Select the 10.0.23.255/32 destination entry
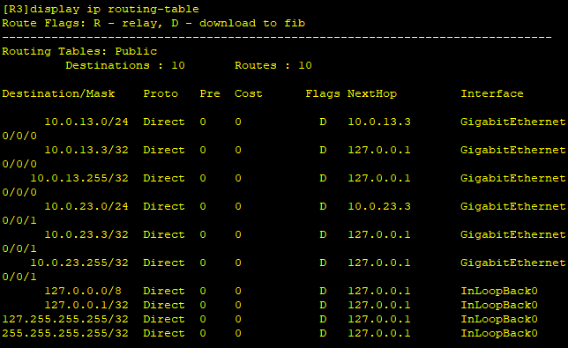Viewport: 568px width, 348px height. pos(79,263)
